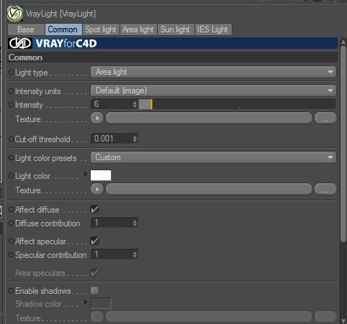Switch to the Sun light tab
Image resolution: width=347 pixels, height=324 pixels.
(176, 29)
